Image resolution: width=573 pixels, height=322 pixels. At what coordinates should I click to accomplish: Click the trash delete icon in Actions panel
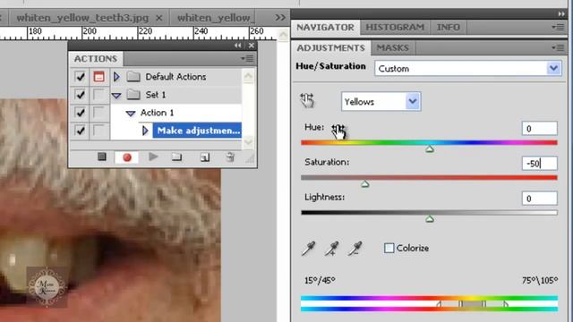click(x=230, y=157)
